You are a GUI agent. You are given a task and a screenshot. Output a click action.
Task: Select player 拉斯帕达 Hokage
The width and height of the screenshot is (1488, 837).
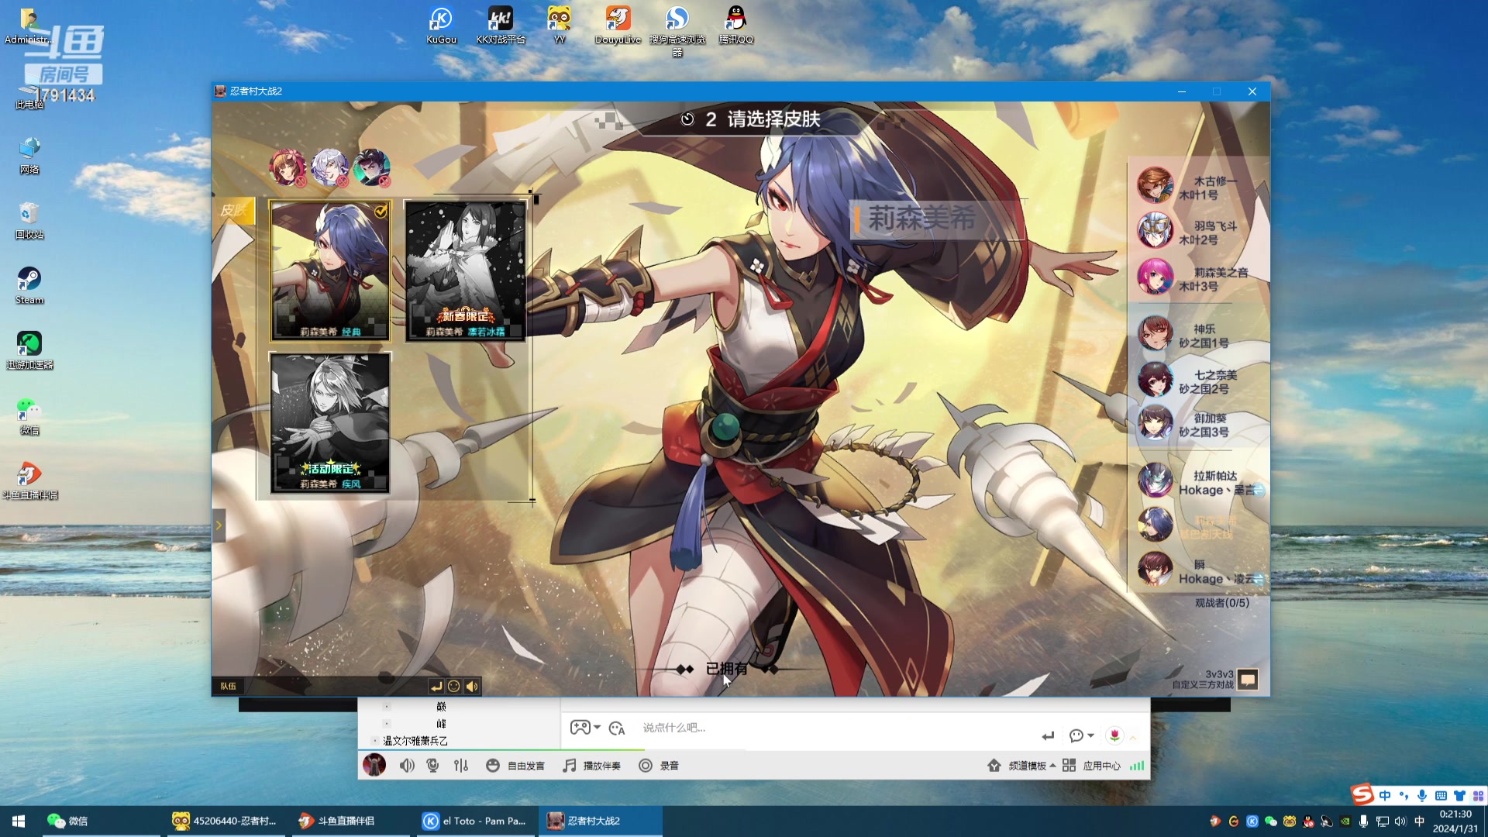[1198, 482]
